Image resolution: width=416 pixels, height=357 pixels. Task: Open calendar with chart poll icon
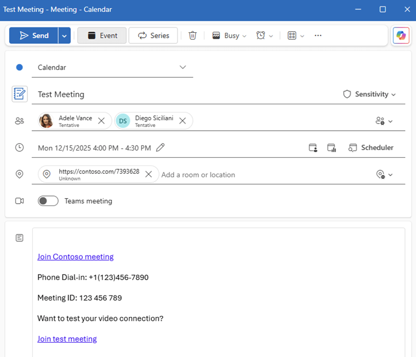tap(332, 148)
